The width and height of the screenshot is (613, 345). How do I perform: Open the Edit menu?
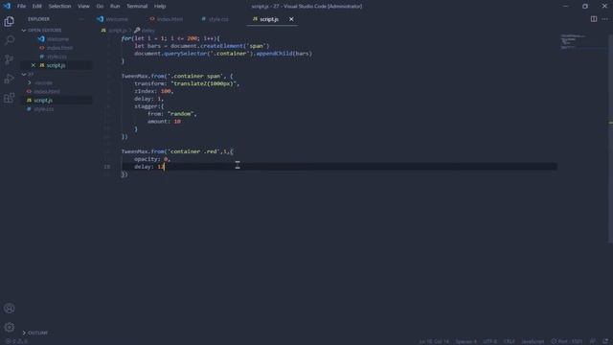[x=36, y=7]
